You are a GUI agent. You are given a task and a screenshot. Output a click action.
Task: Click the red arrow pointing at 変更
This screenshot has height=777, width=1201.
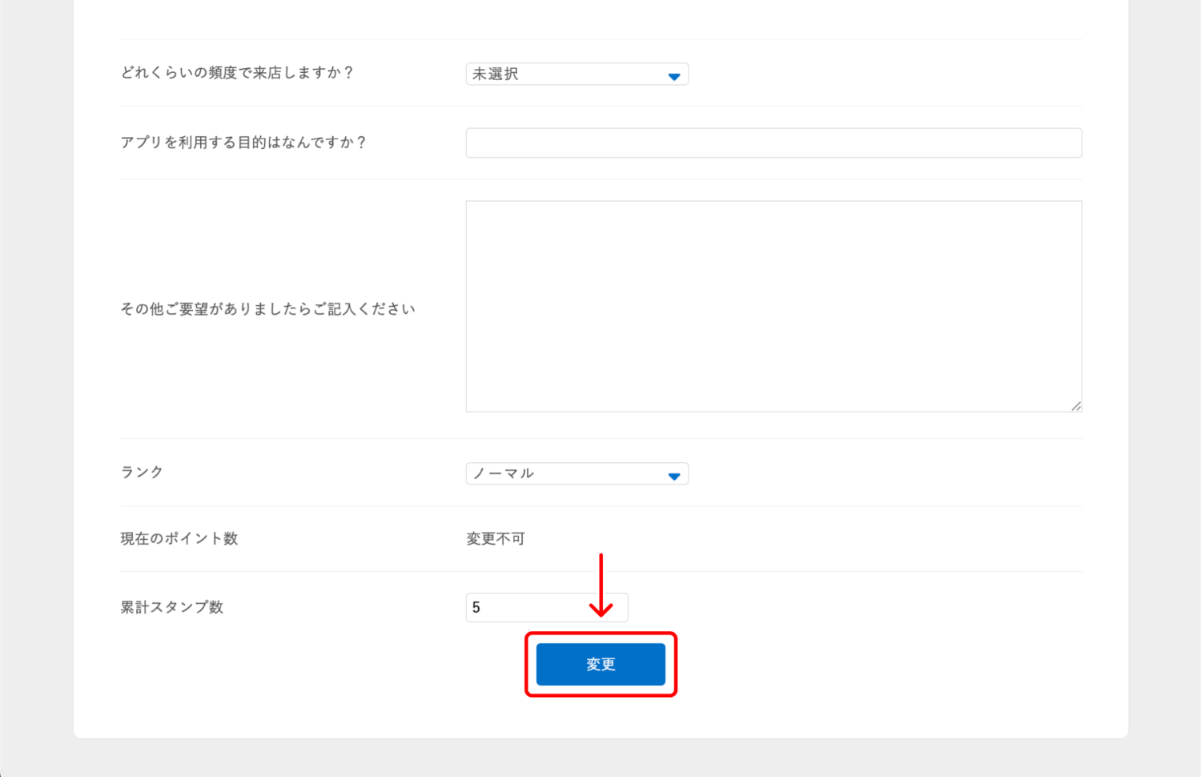pyautogui.click(x=601, y=585)
